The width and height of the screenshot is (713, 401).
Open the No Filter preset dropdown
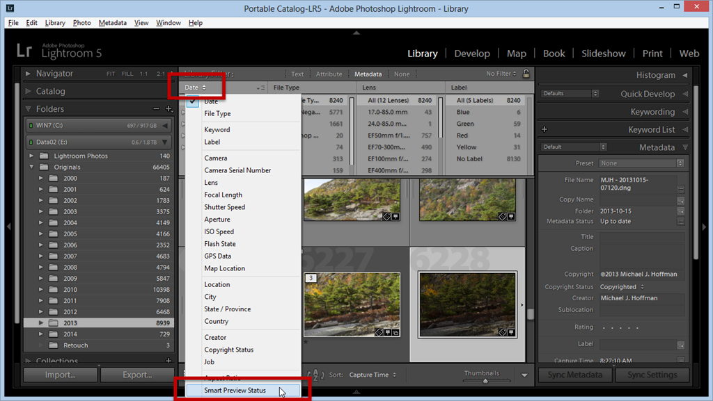point(501,74)
